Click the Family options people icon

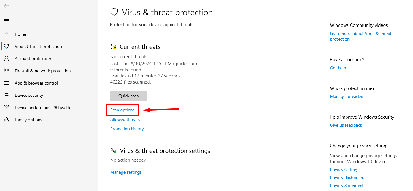pos(6,120)
